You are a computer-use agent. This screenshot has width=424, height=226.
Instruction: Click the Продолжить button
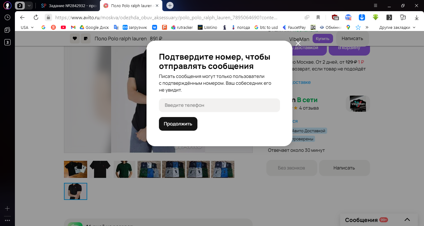point(178,124)
